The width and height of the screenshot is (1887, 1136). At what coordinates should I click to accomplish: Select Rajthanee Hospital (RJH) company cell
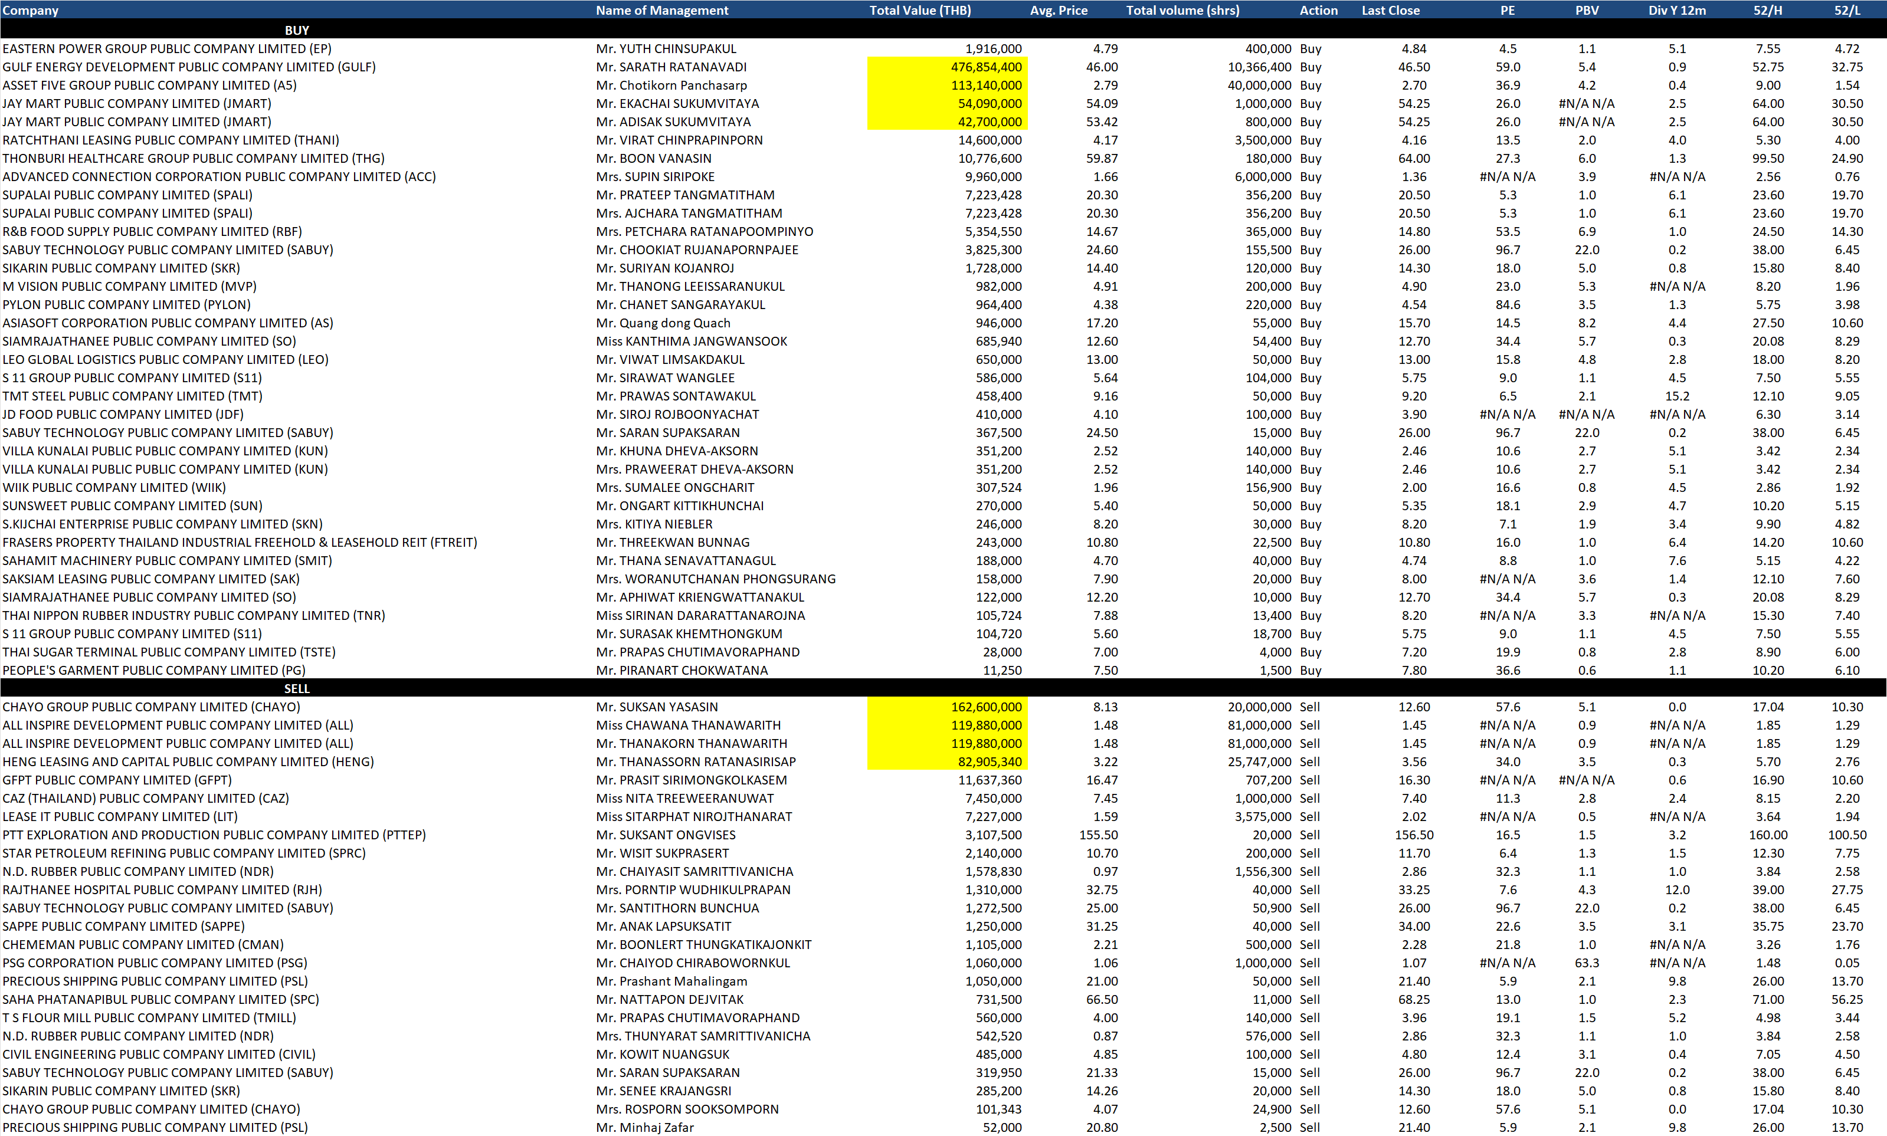(x=162, y=889)
